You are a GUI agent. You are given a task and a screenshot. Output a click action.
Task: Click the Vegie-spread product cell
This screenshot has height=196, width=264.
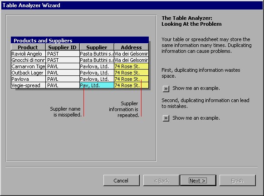pos(28,85)
